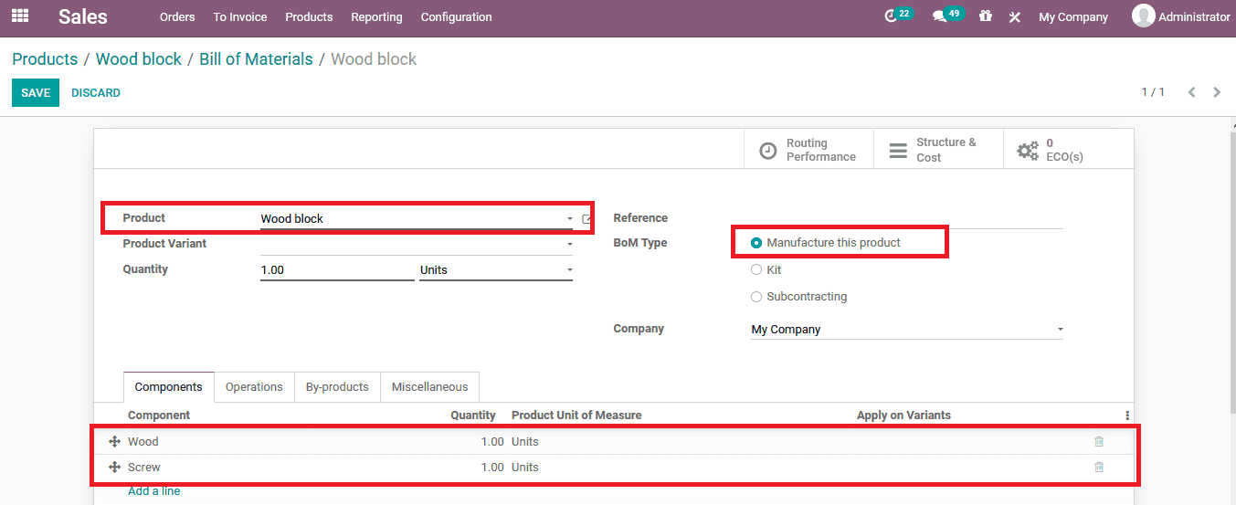
Task: Click the Sales app title
Action: pos(83,16)
